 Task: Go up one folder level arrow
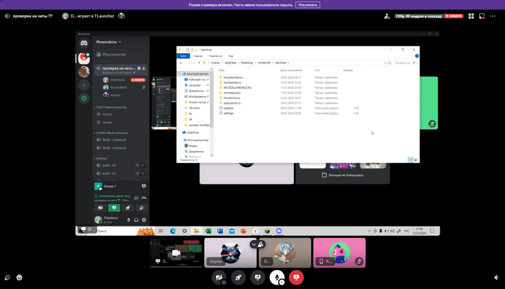tap(199, 63)
